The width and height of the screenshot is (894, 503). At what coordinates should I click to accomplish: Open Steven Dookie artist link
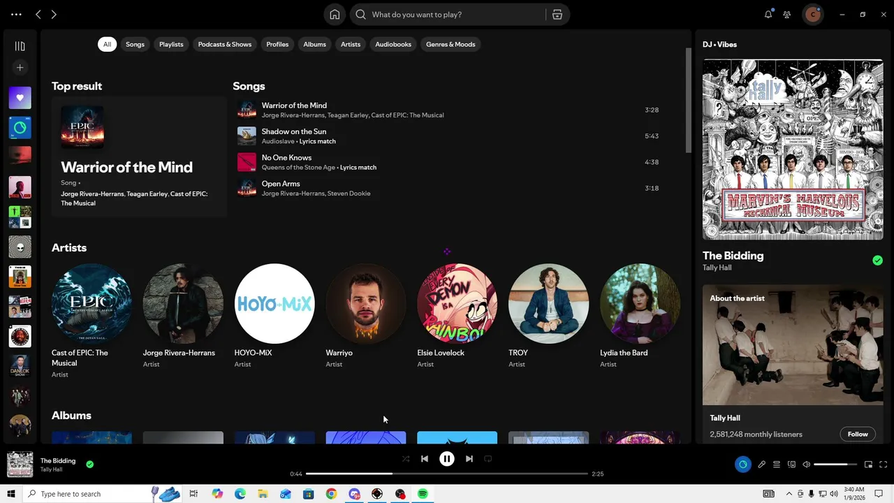349,194
